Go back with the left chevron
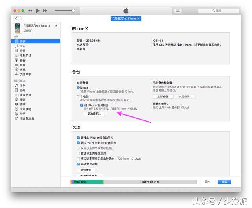This screenshot has width=252, height=208. pyautogui.click(x=16, y=19)
